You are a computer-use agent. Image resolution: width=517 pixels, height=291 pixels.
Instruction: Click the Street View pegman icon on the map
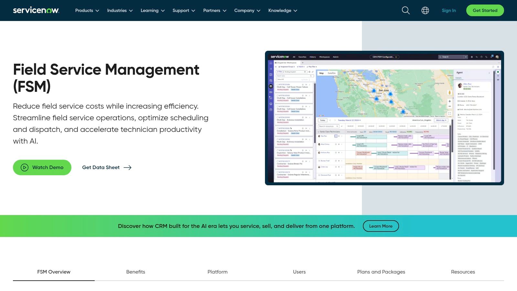click(x=449, y=93)
